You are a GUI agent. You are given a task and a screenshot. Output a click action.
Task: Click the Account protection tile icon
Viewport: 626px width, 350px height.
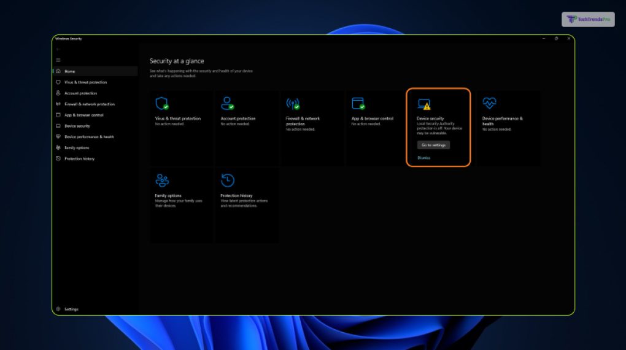tap(228, 104)
